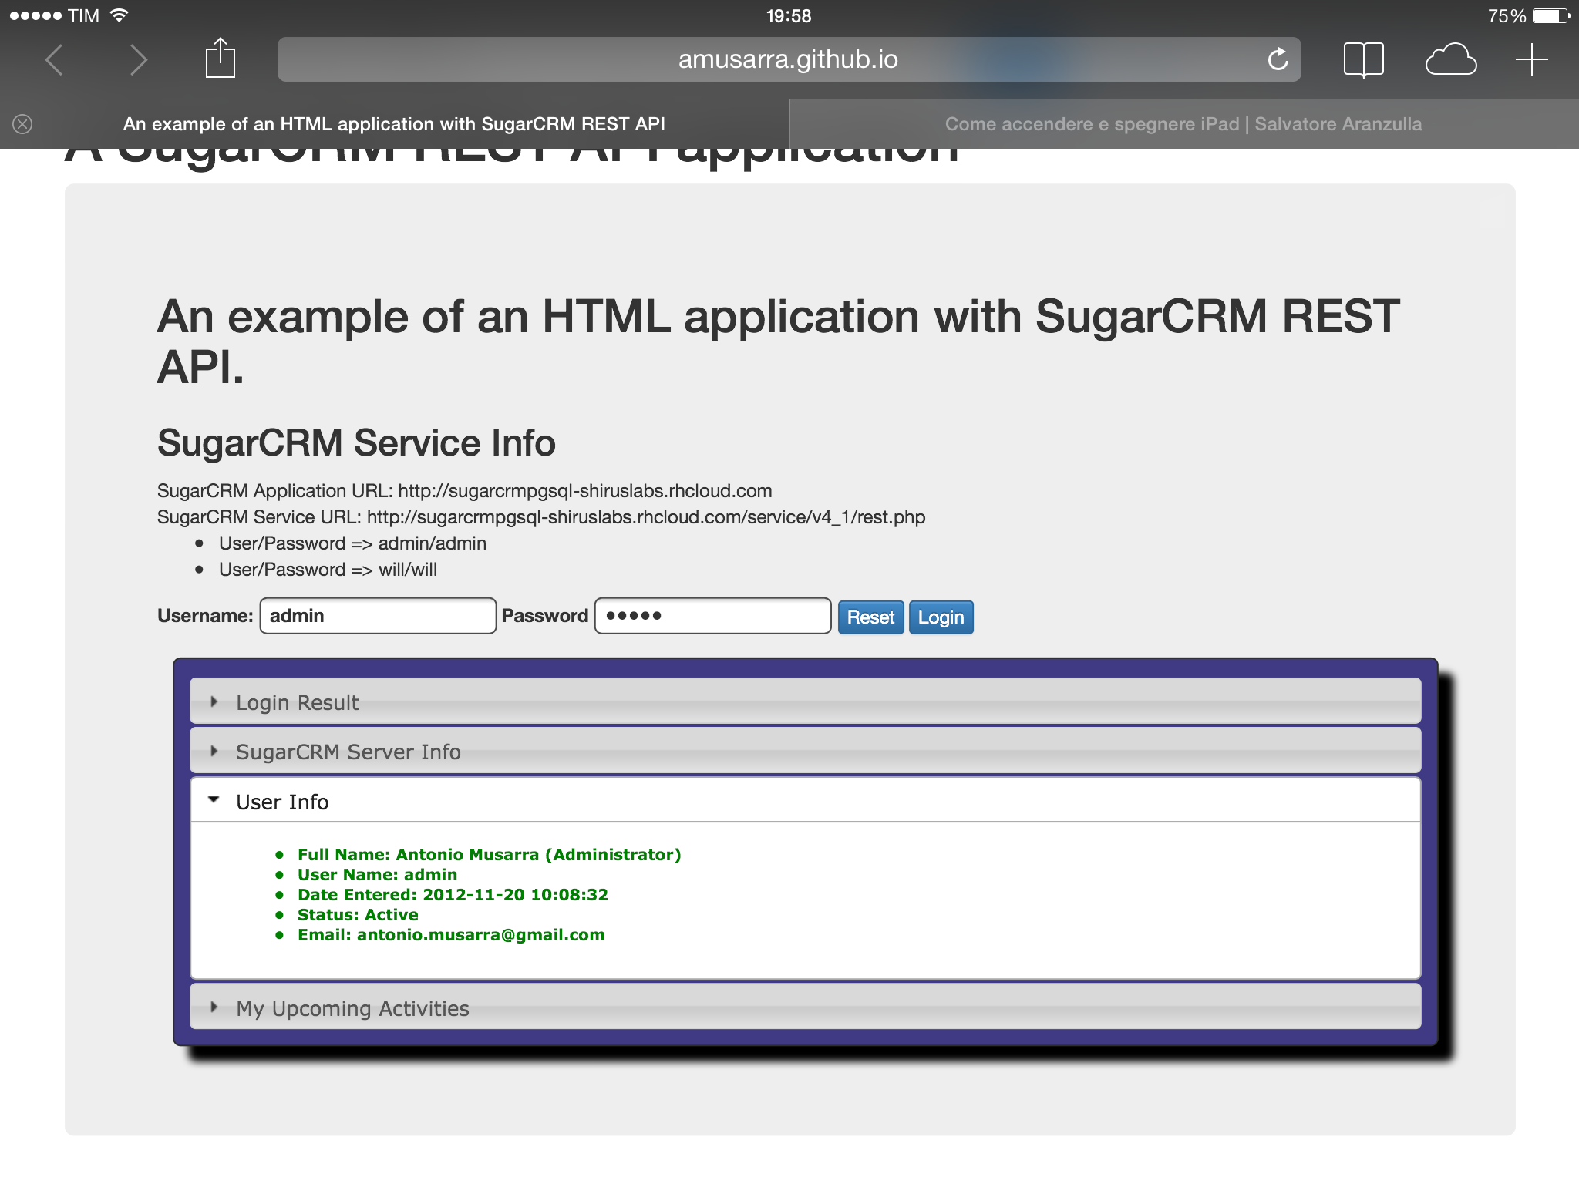Tap the battery indicator in status bar
This screenshot has height=1184, width=1579.
coord(1551,16)
